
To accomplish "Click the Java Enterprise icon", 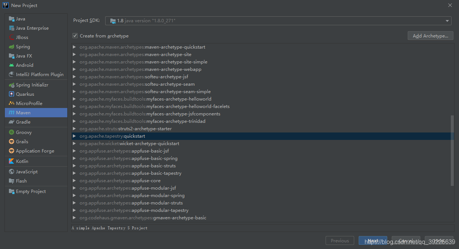I will pyautogui.click(x=12, y=28).
